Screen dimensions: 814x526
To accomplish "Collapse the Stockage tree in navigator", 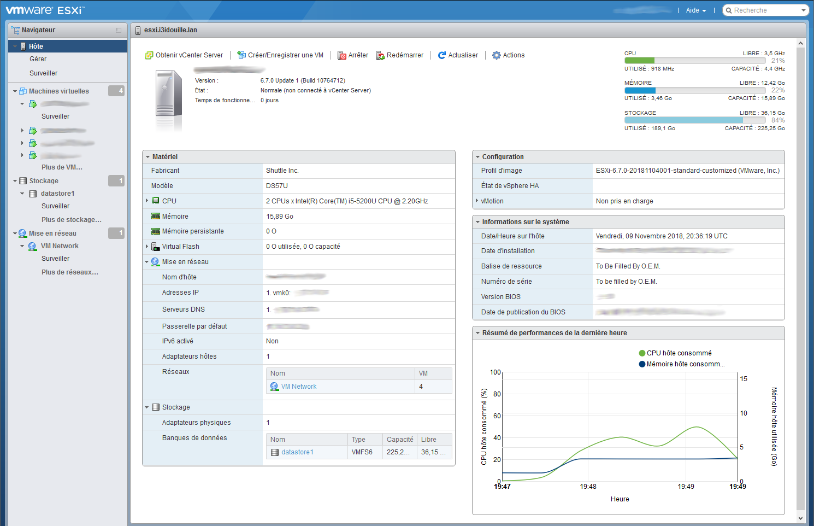I will click(x=15, y=181).
